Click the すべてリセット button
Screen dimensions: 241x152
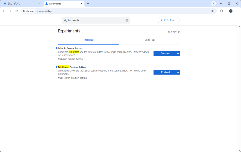click(168, 20)
